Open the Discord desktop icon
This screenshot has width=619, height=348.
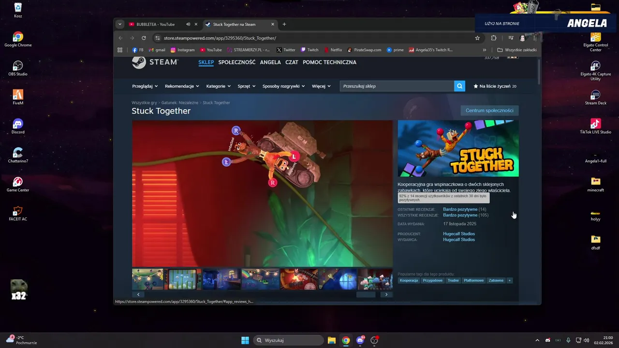coord(18,126)
